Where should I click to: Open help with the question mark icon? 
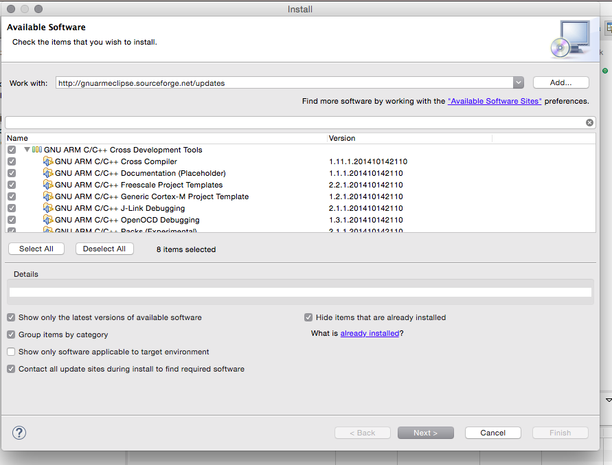(x=19, y=433)
